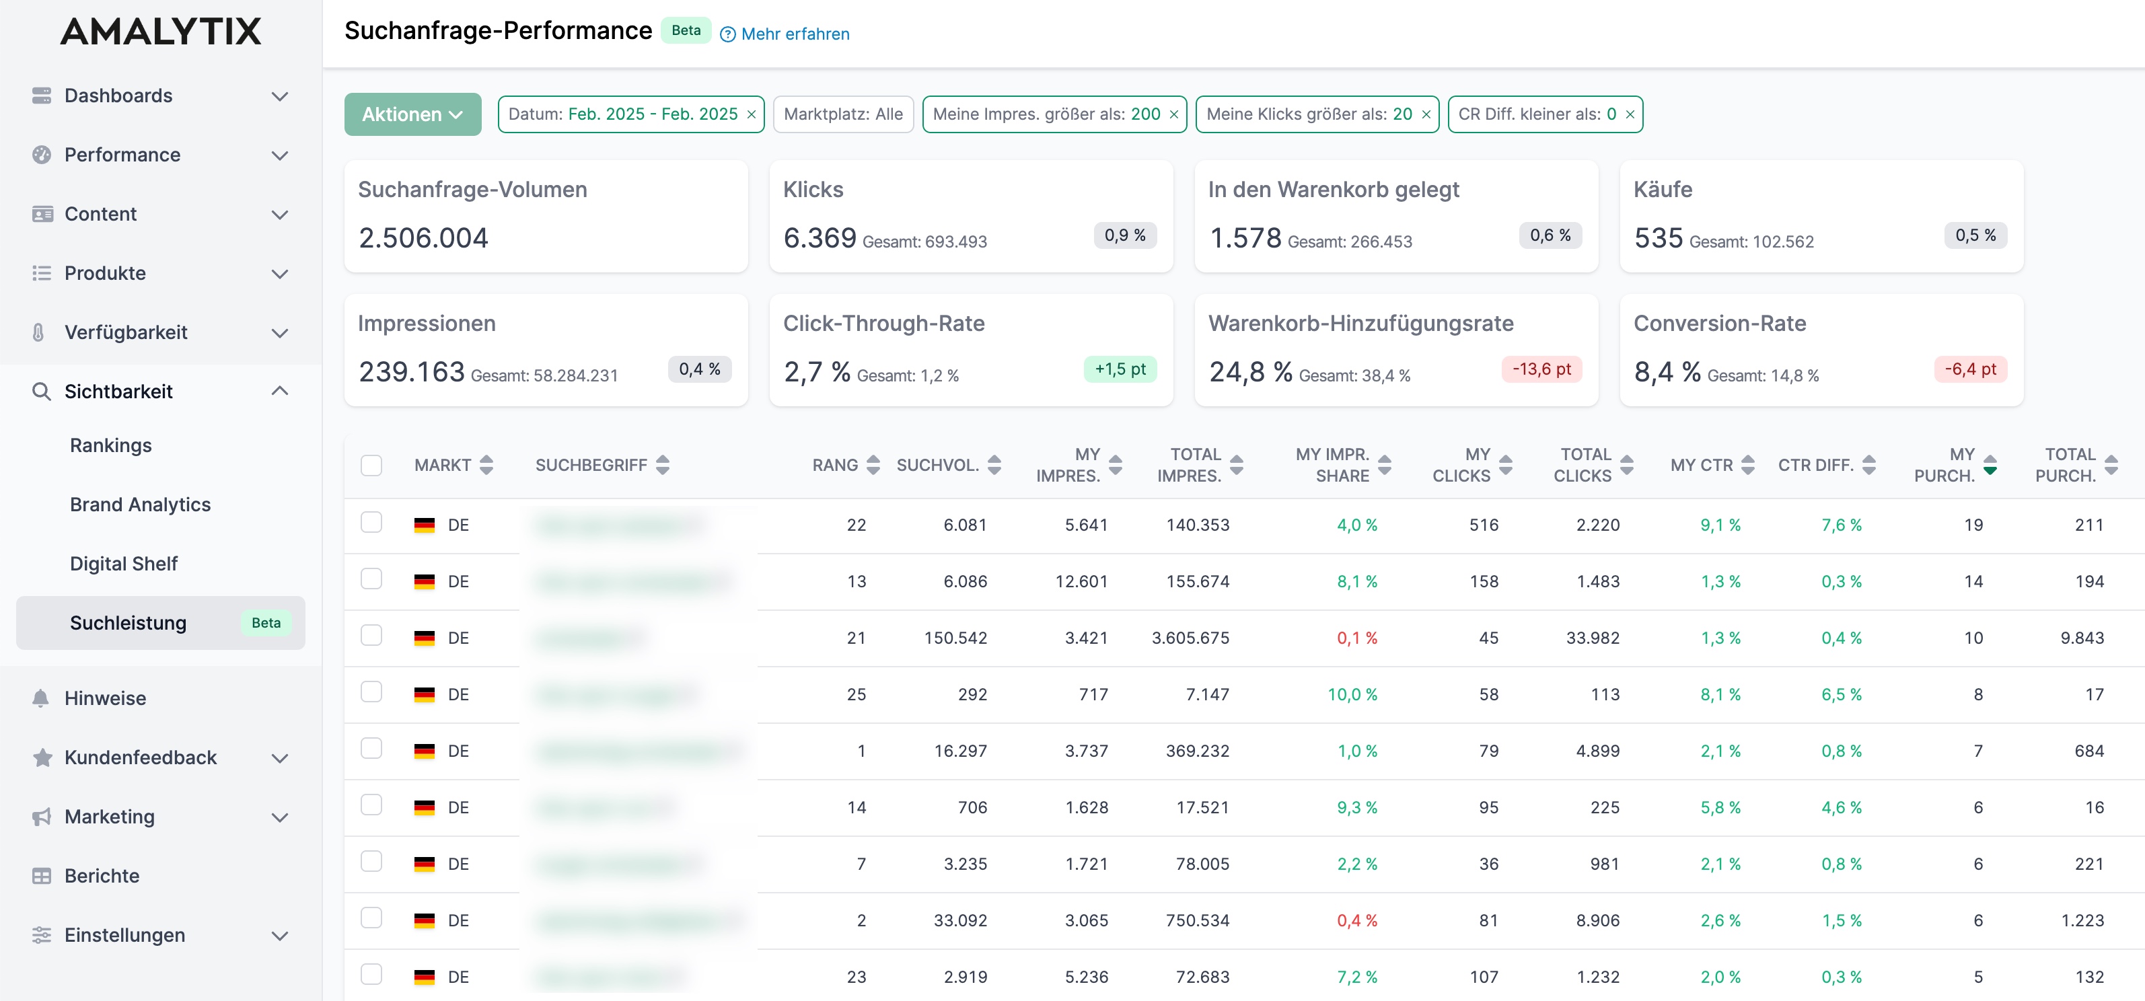Click the Mehr erfahren help icon
This screenshot has height=1001, width=2145.
728,34
